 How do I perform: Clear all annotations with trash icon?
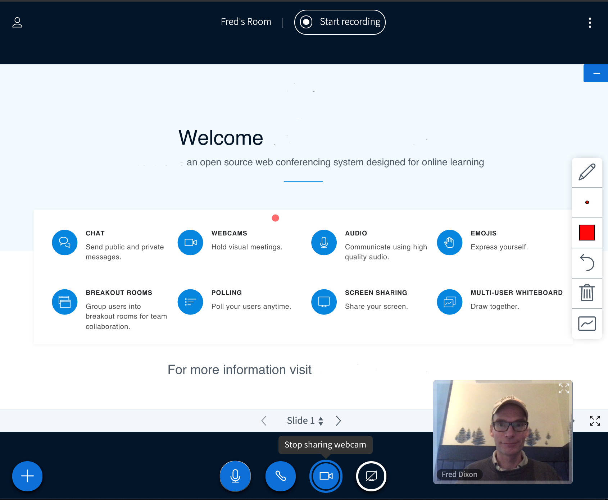pos(587,293)
